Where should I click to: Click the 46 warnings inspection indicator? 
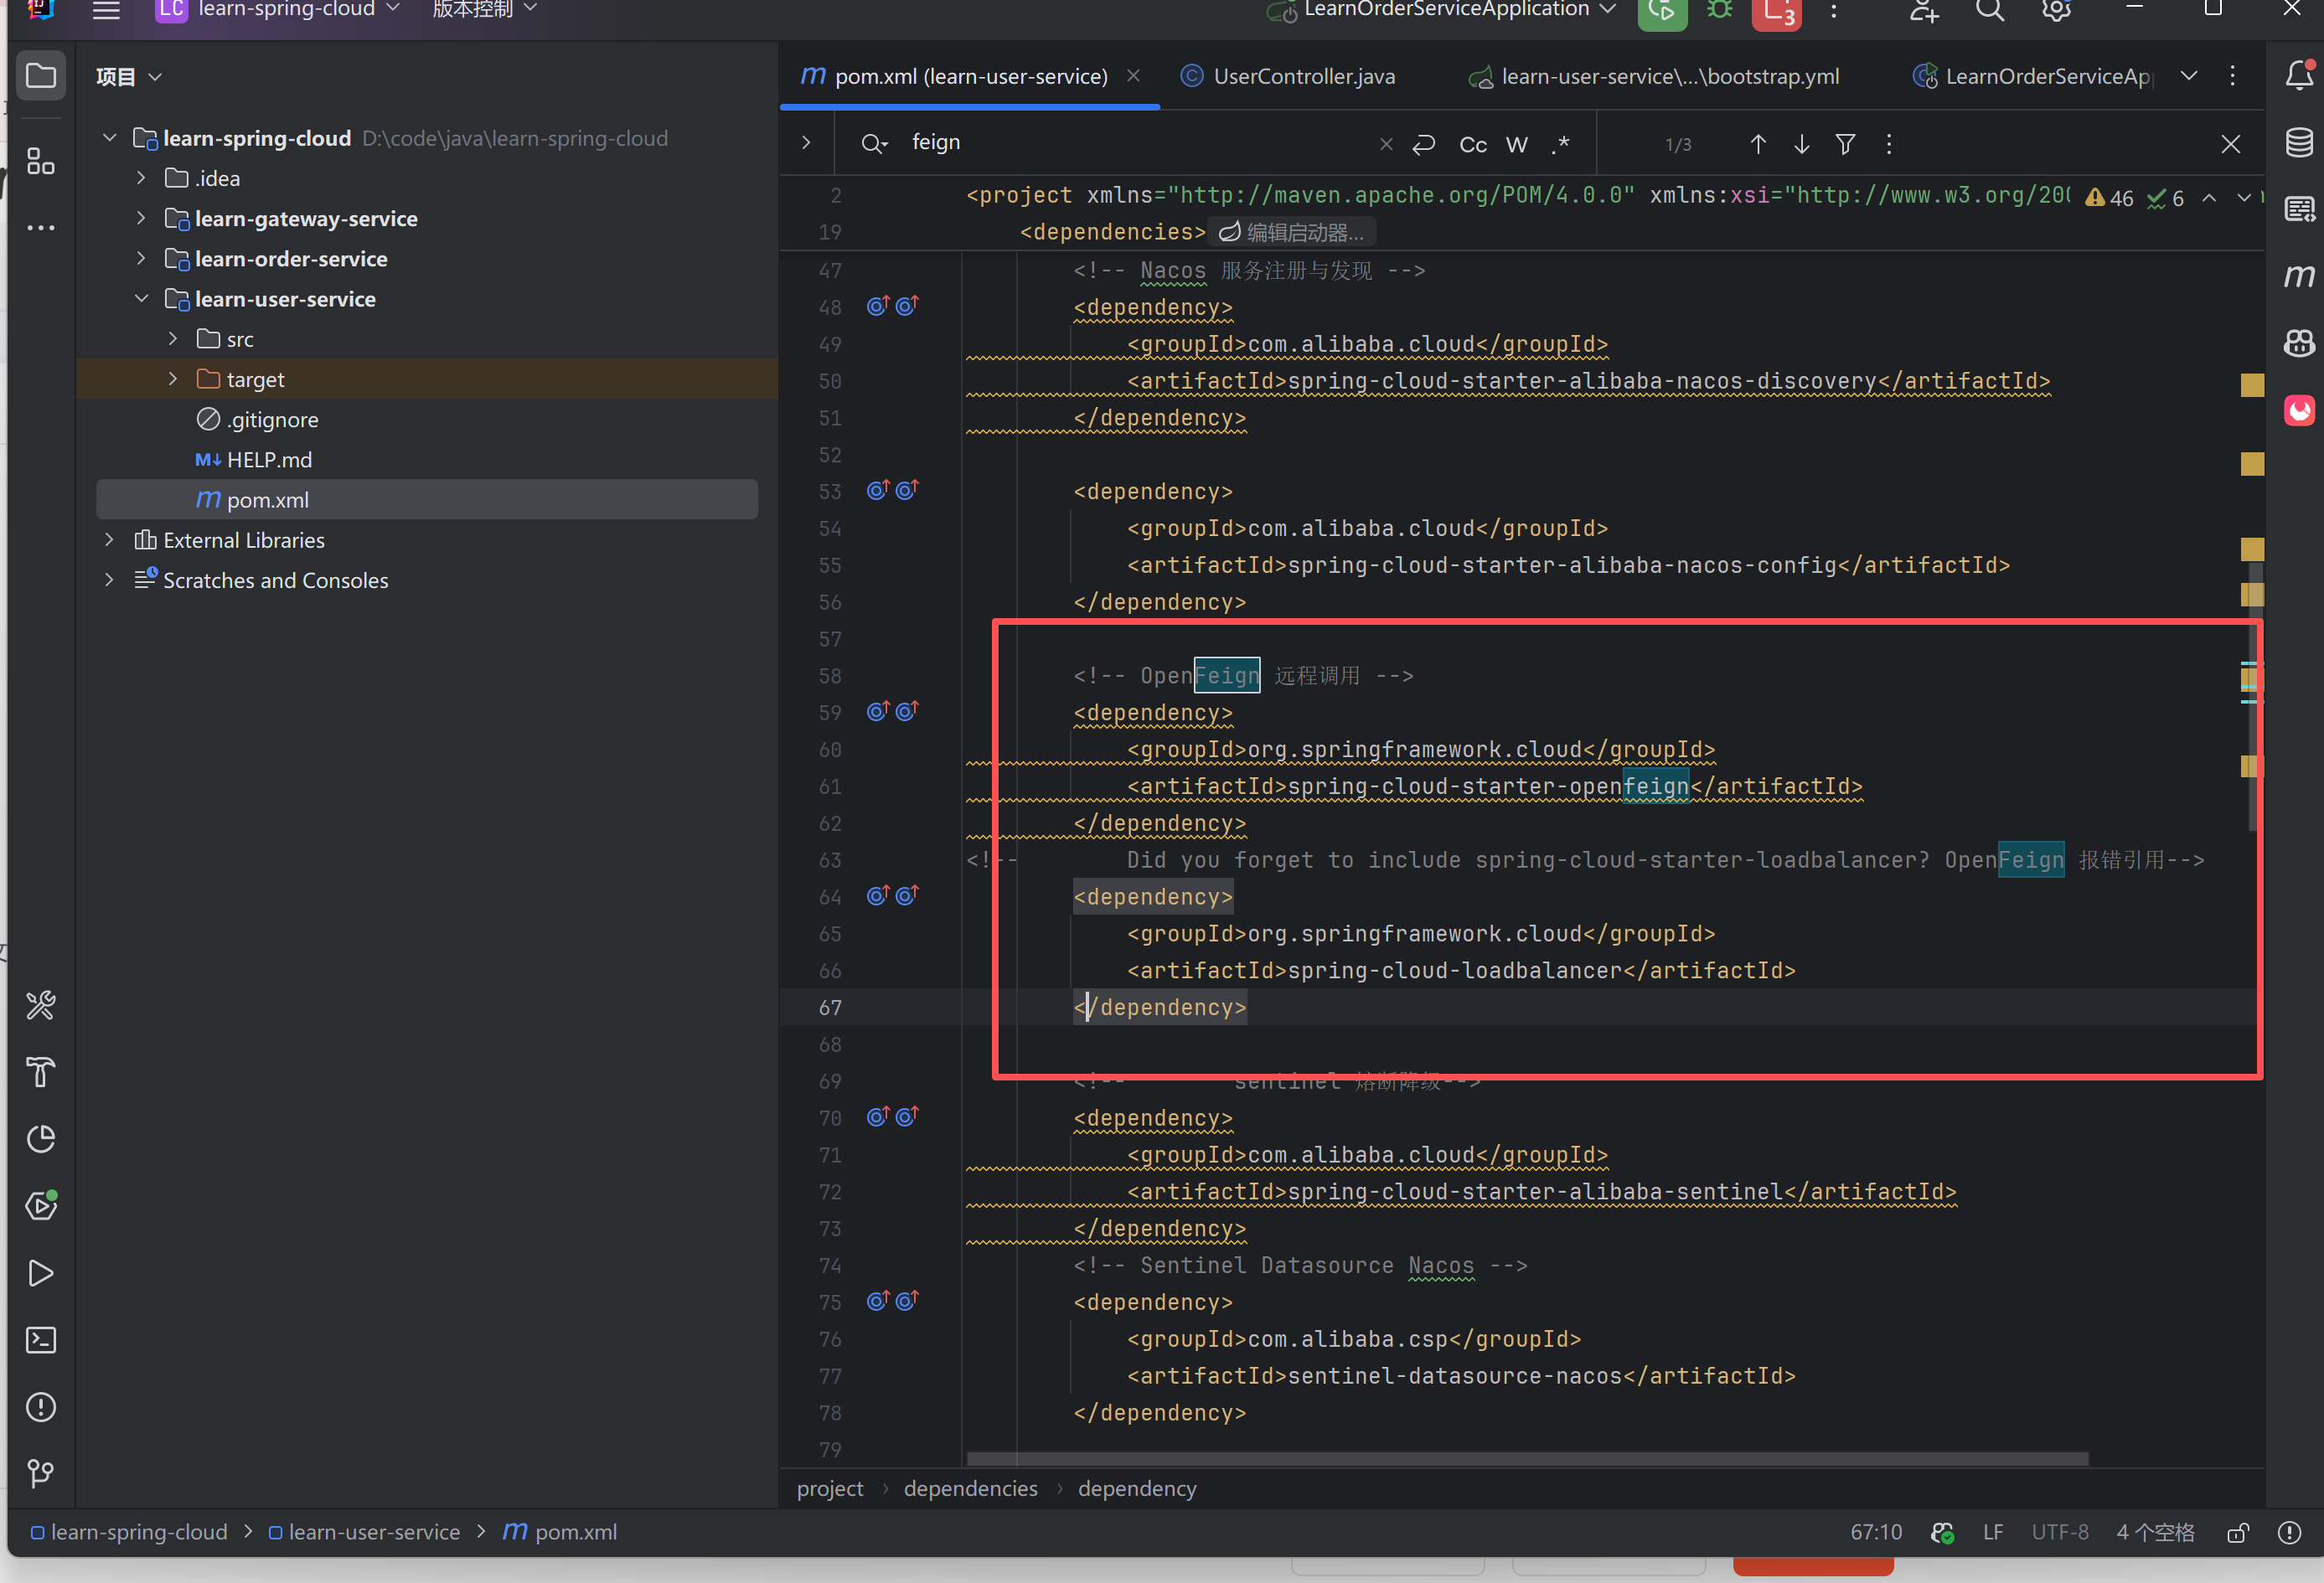(x=2110, y=198)
